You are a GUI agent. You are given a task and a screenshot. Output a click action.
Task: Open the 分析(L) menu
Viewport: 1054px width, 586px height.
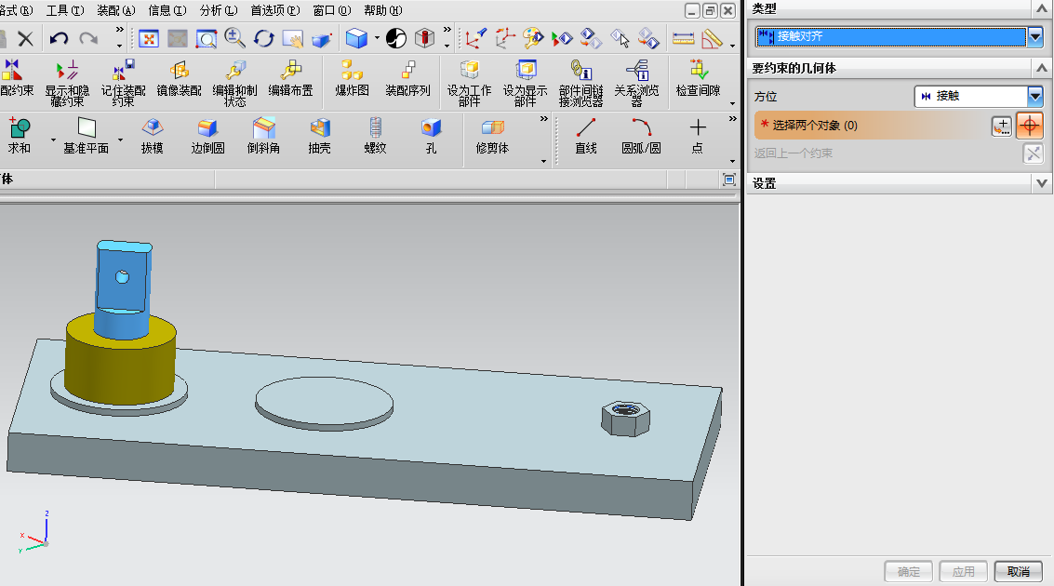coord(219,10)
